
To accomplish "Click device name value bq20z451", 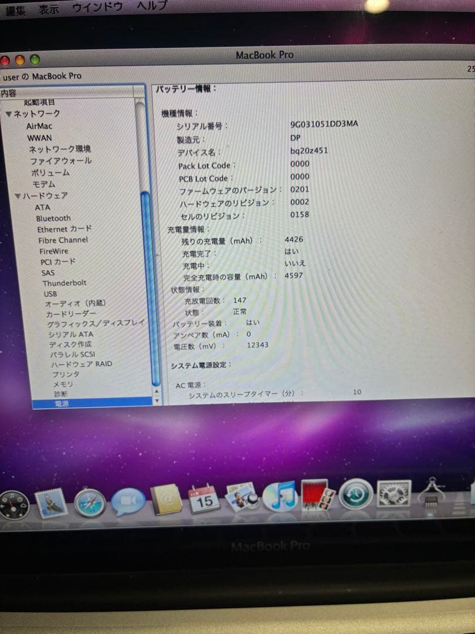I will tap(309, 151).
